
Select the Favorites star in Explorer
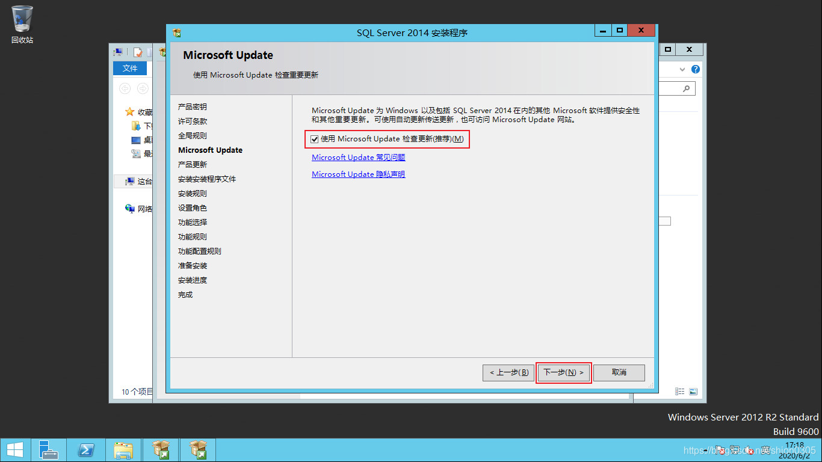point(129,112)
